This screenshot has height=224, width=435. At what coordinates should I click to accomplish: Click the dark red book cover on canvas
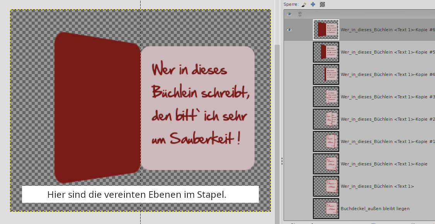tap(97, 108)
